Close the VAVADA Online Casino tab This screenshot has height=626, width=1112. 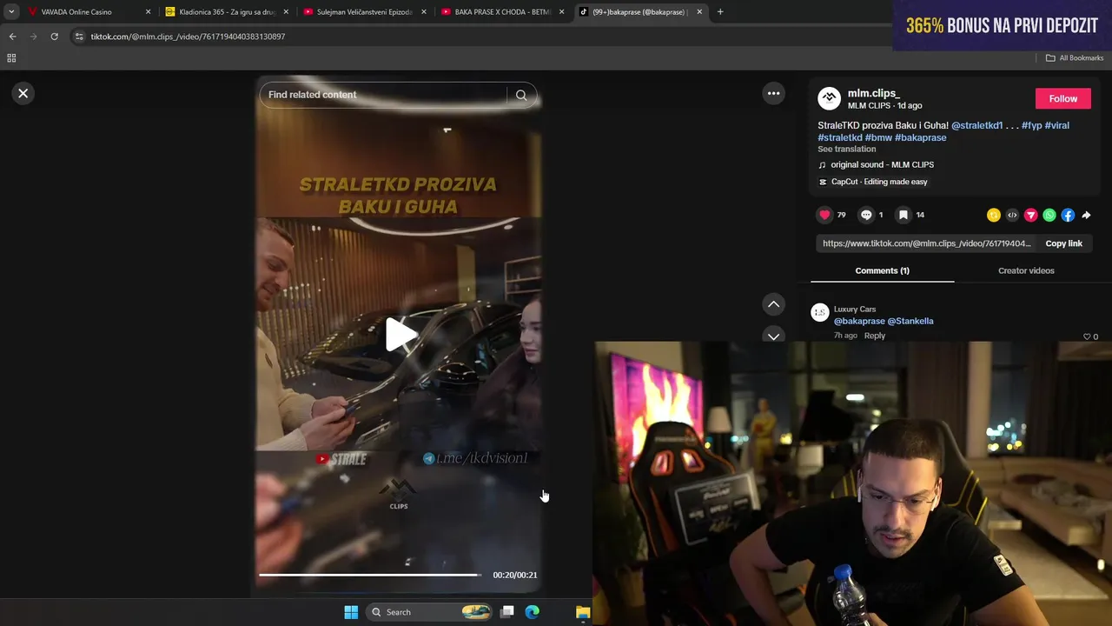148,12
